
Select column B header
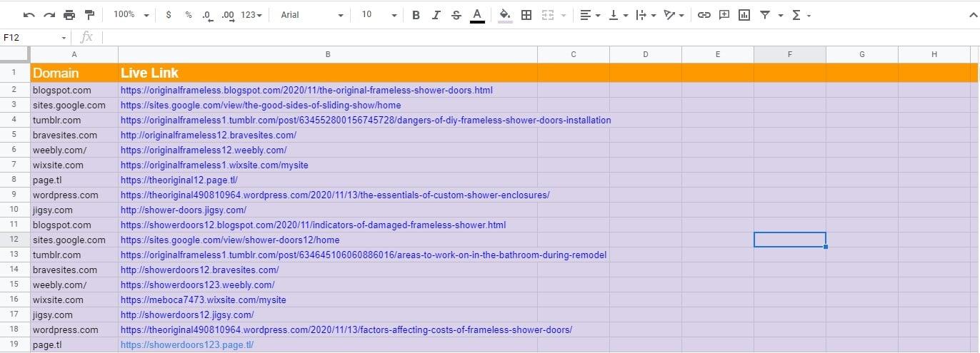click(328, 54)
